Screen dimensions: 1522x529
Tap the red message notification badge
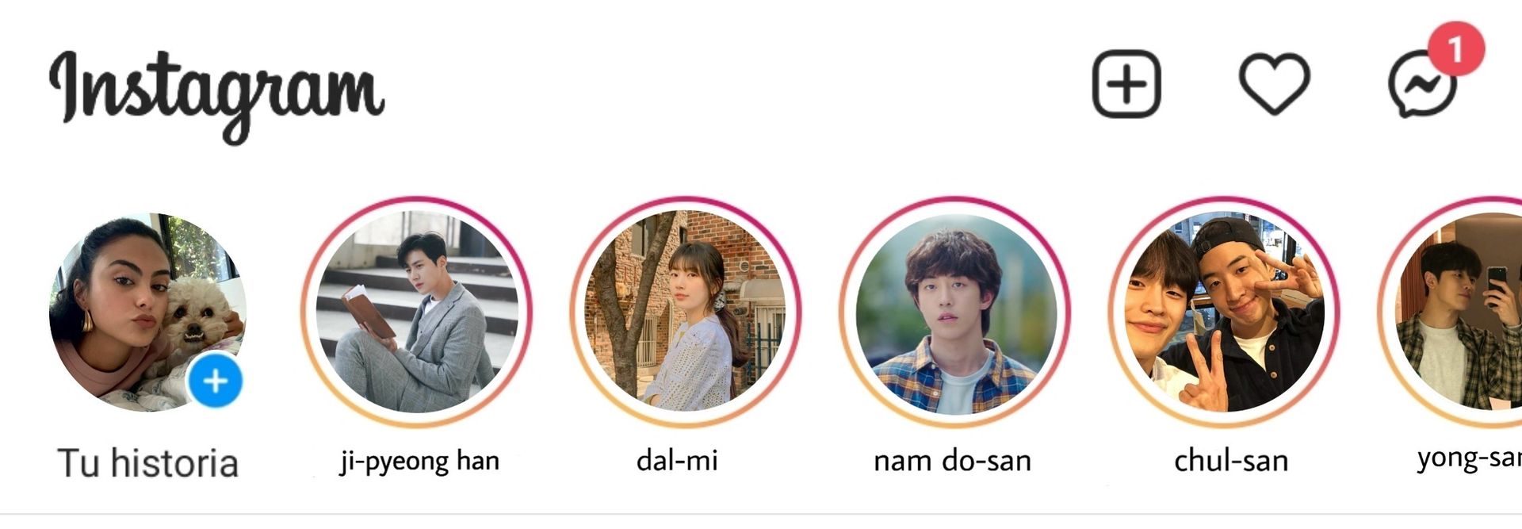tap(1456, 49)
